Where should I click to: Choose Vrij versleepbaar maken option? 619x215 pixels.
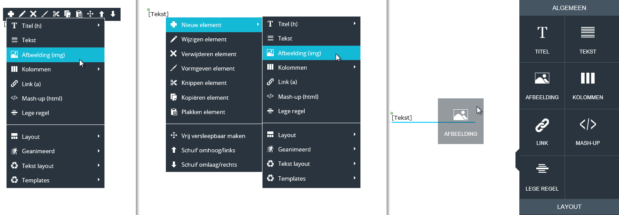click(214, 136)
